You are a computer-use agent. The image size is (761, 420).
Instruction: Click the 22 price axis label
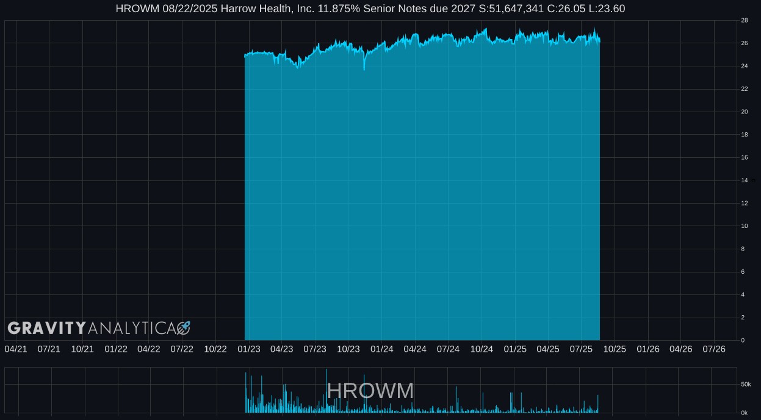745,89
